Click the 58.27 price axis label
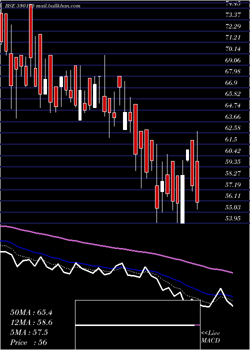The image size is (250, 350). (233, 173)
